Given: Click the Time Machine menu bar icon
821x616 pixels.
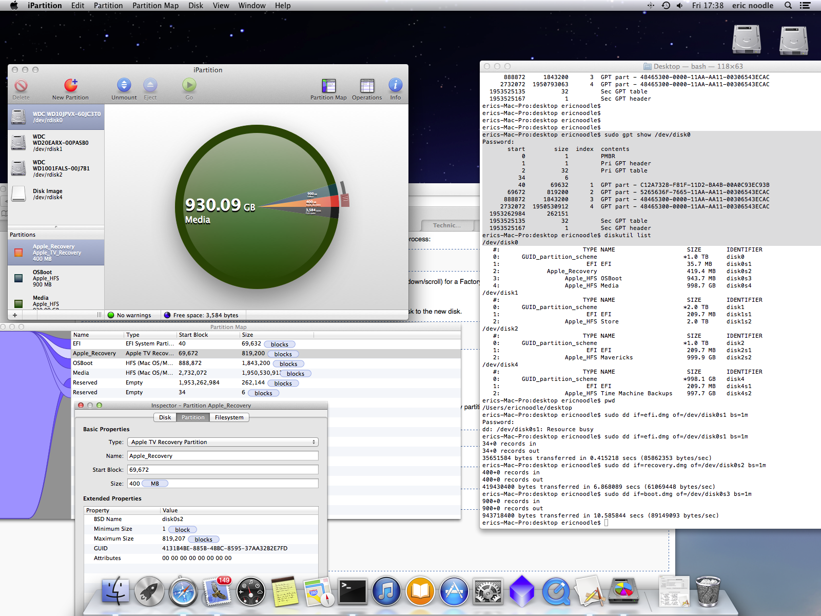Looking at the screenshot, I should (x=666, y=6).
